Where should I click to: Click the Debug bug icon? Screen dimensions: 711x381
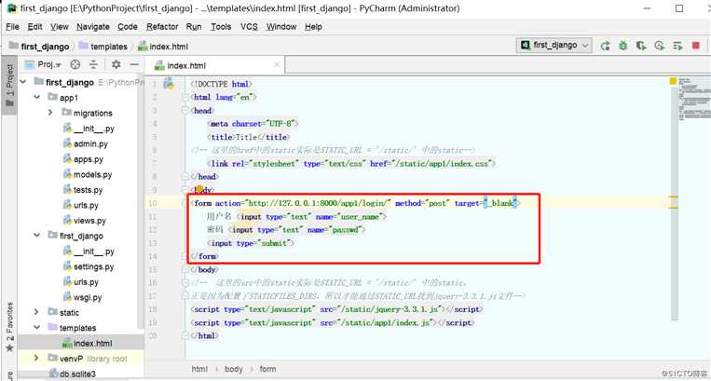[x=623, y=46]
